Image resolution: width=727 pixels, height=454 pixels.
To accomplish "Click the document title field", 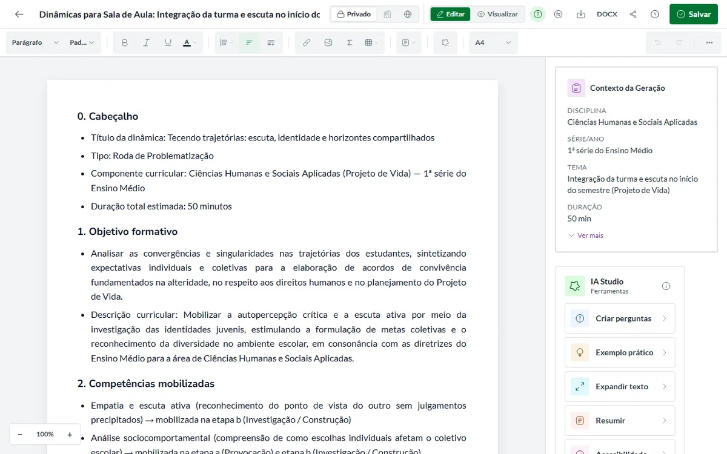I will tap(179, 14).
